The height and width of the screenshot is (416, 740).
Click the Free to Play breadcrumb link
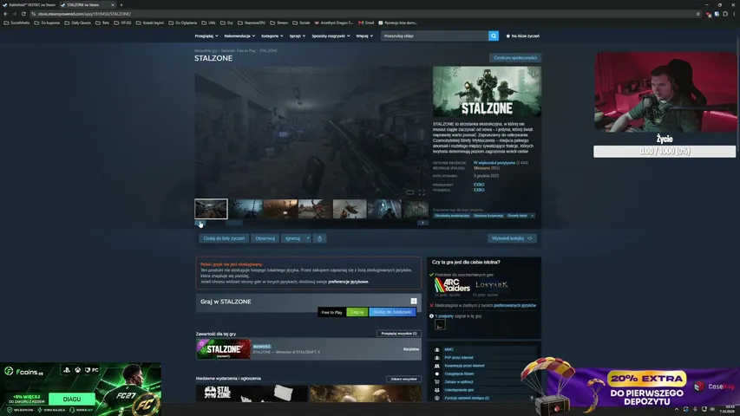pos(246,50)
